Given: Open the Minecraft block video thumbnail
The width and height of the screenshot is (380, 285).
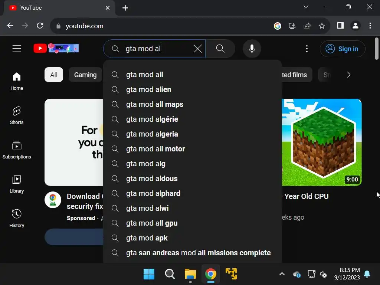Looking at the screenshot, I should (x=322, y=142).
